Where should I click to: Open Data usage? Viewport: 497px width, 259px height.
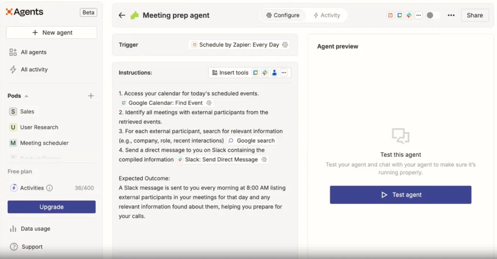(30, 228)
